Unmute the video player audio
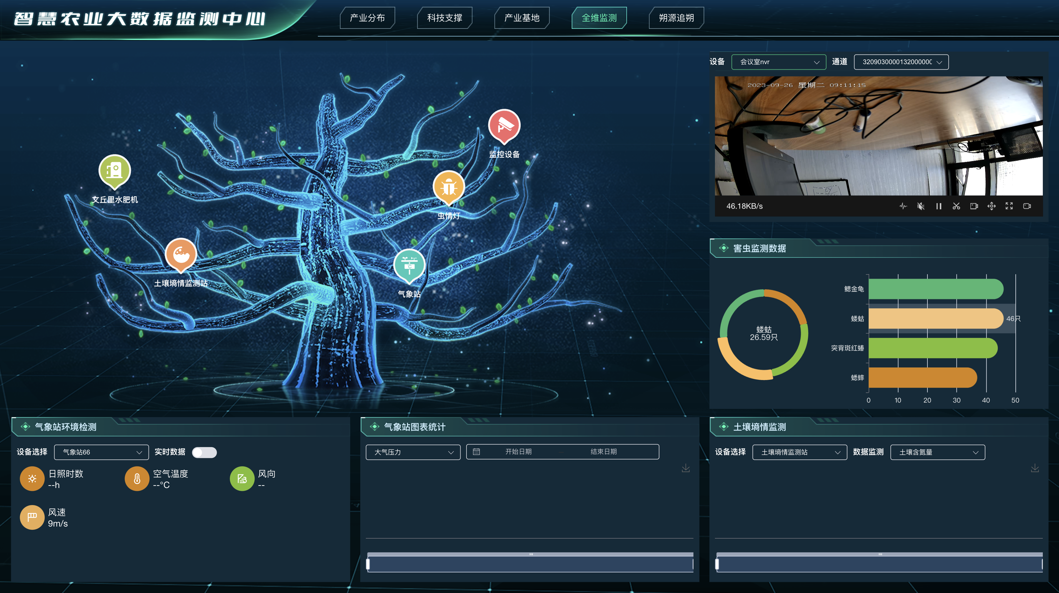Viewport: 1059px width, 593px height. pos(921,206)
